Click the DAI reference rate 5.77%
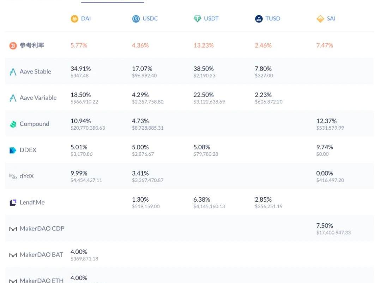 (x=79, y=45)
